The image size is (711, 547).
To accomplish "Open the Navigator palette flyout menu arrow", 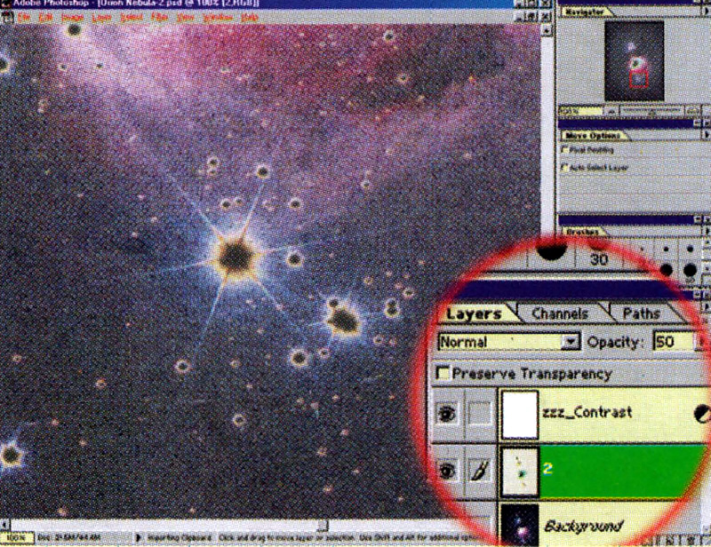I will coord(705,12).
